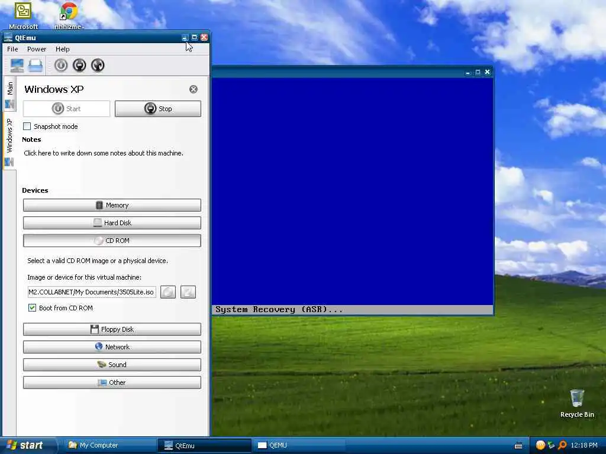Open the Power menu
Image resolution: width=606 pixels, height=454 pixels.
coord(37,49)
